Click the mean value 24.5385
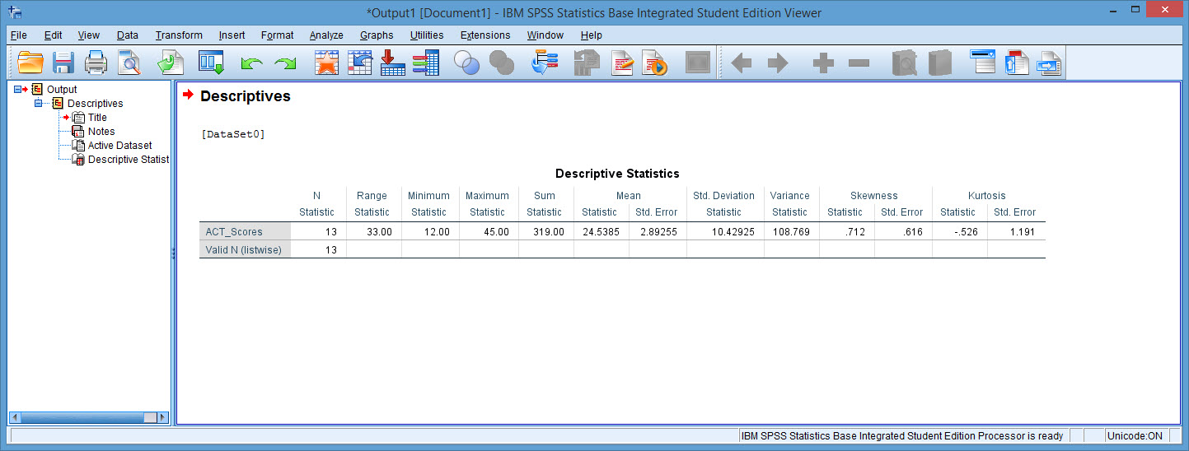Image resolution: width=1189 pixels, height=451 pixels. 601,232
